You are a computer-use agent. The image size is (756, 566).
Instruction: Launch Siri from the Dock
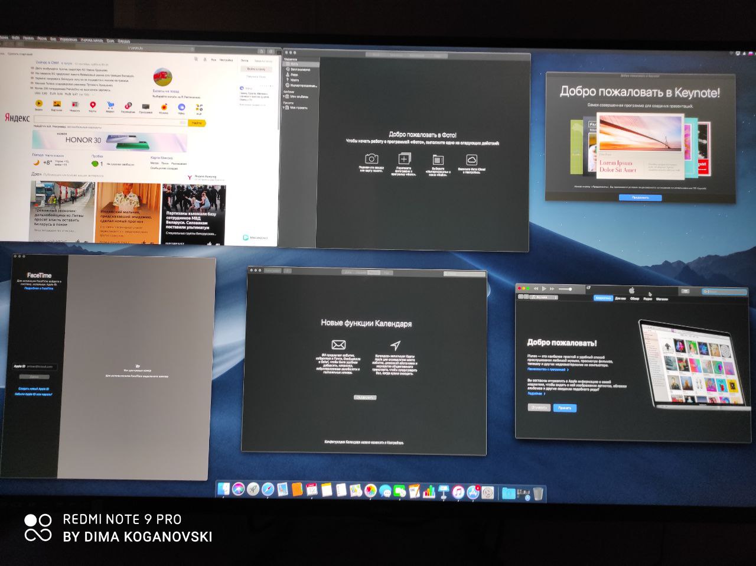click(x=239, y=490)
